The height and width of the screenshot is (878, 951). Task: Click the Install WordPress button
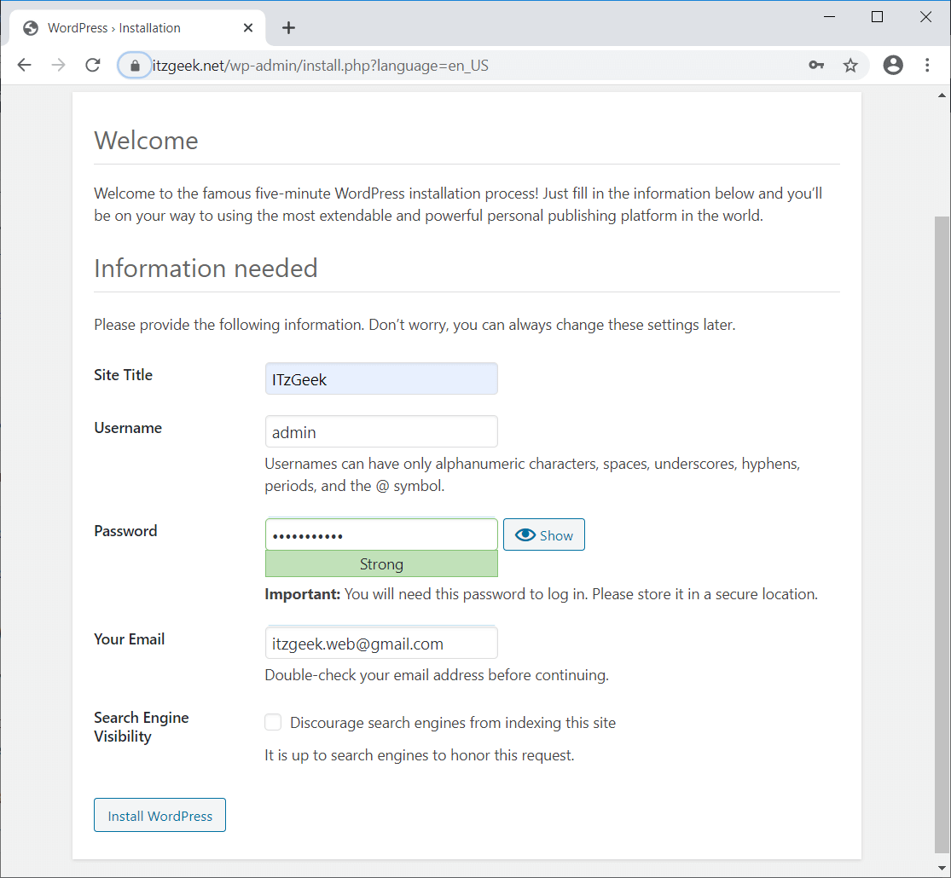[160, 815]
